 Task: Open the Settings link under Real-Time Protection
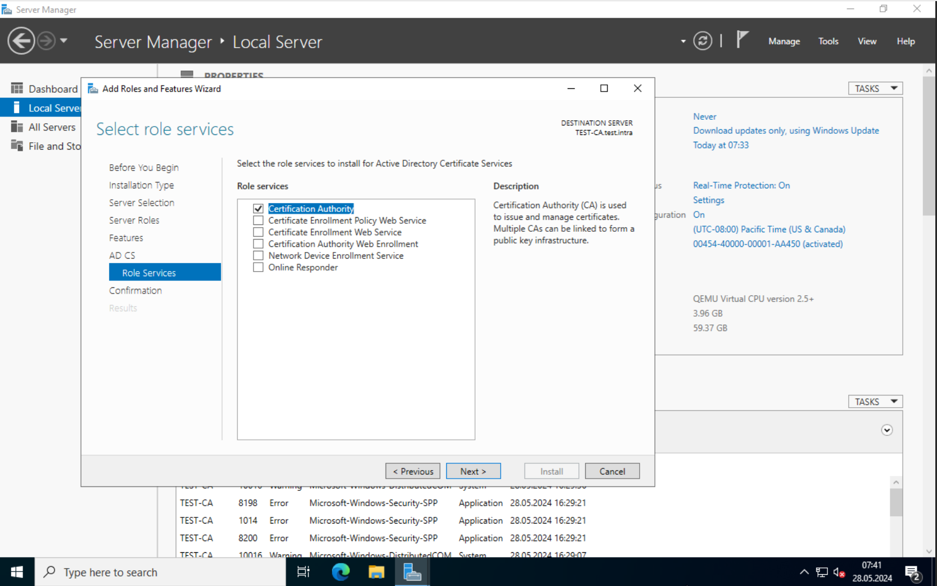click(708, 200)
